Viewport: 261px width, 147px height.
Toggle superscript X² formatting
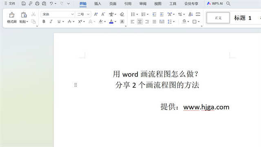click(80, 22)
